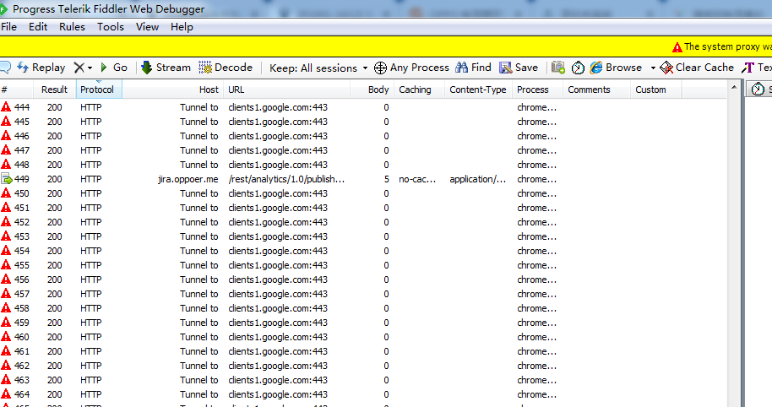The image size is (772, 407).
Task: Sort by the Result column header
Action: coord(55,90)
